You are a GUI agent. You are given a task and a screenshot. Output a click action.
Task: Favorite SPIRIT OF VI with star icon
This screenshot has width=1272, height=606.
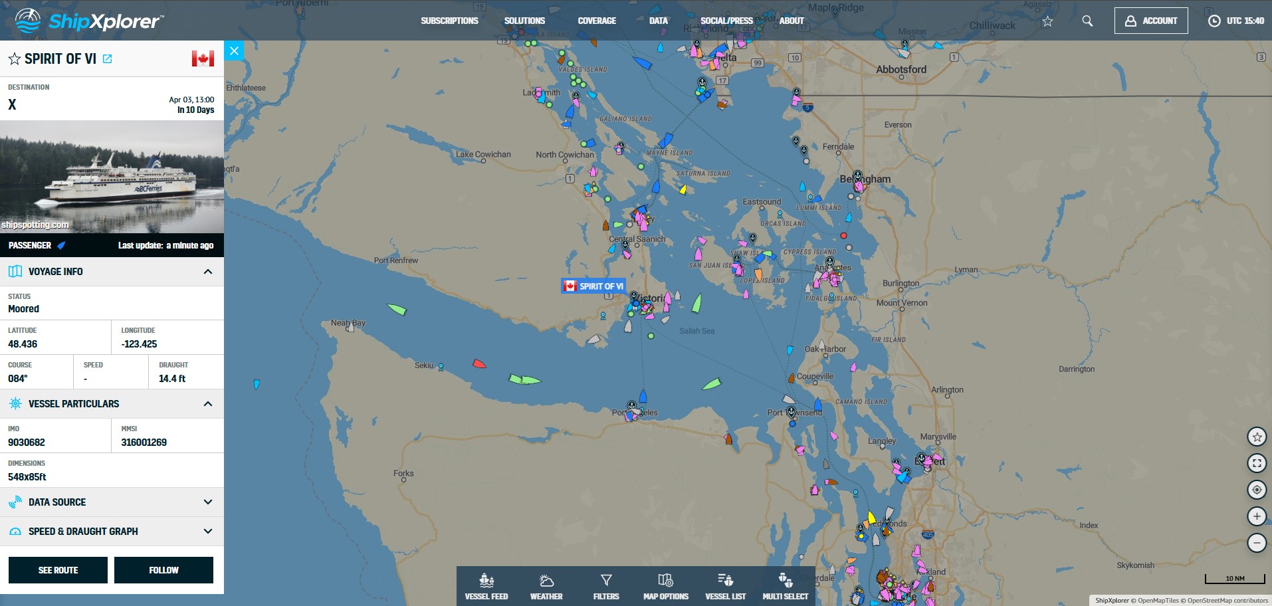click(x=14, y=59)
